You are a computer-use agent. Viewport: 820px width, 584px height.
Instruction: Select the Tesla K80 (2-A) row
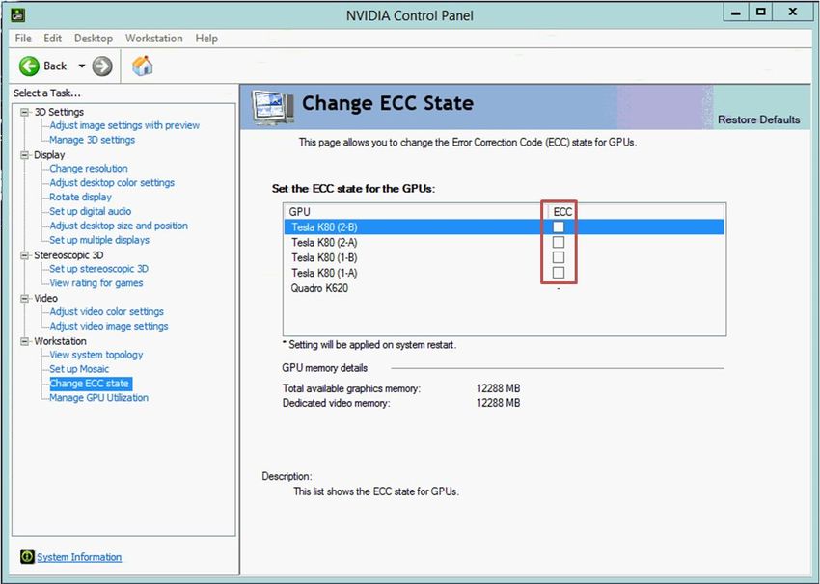pos(505,242)
